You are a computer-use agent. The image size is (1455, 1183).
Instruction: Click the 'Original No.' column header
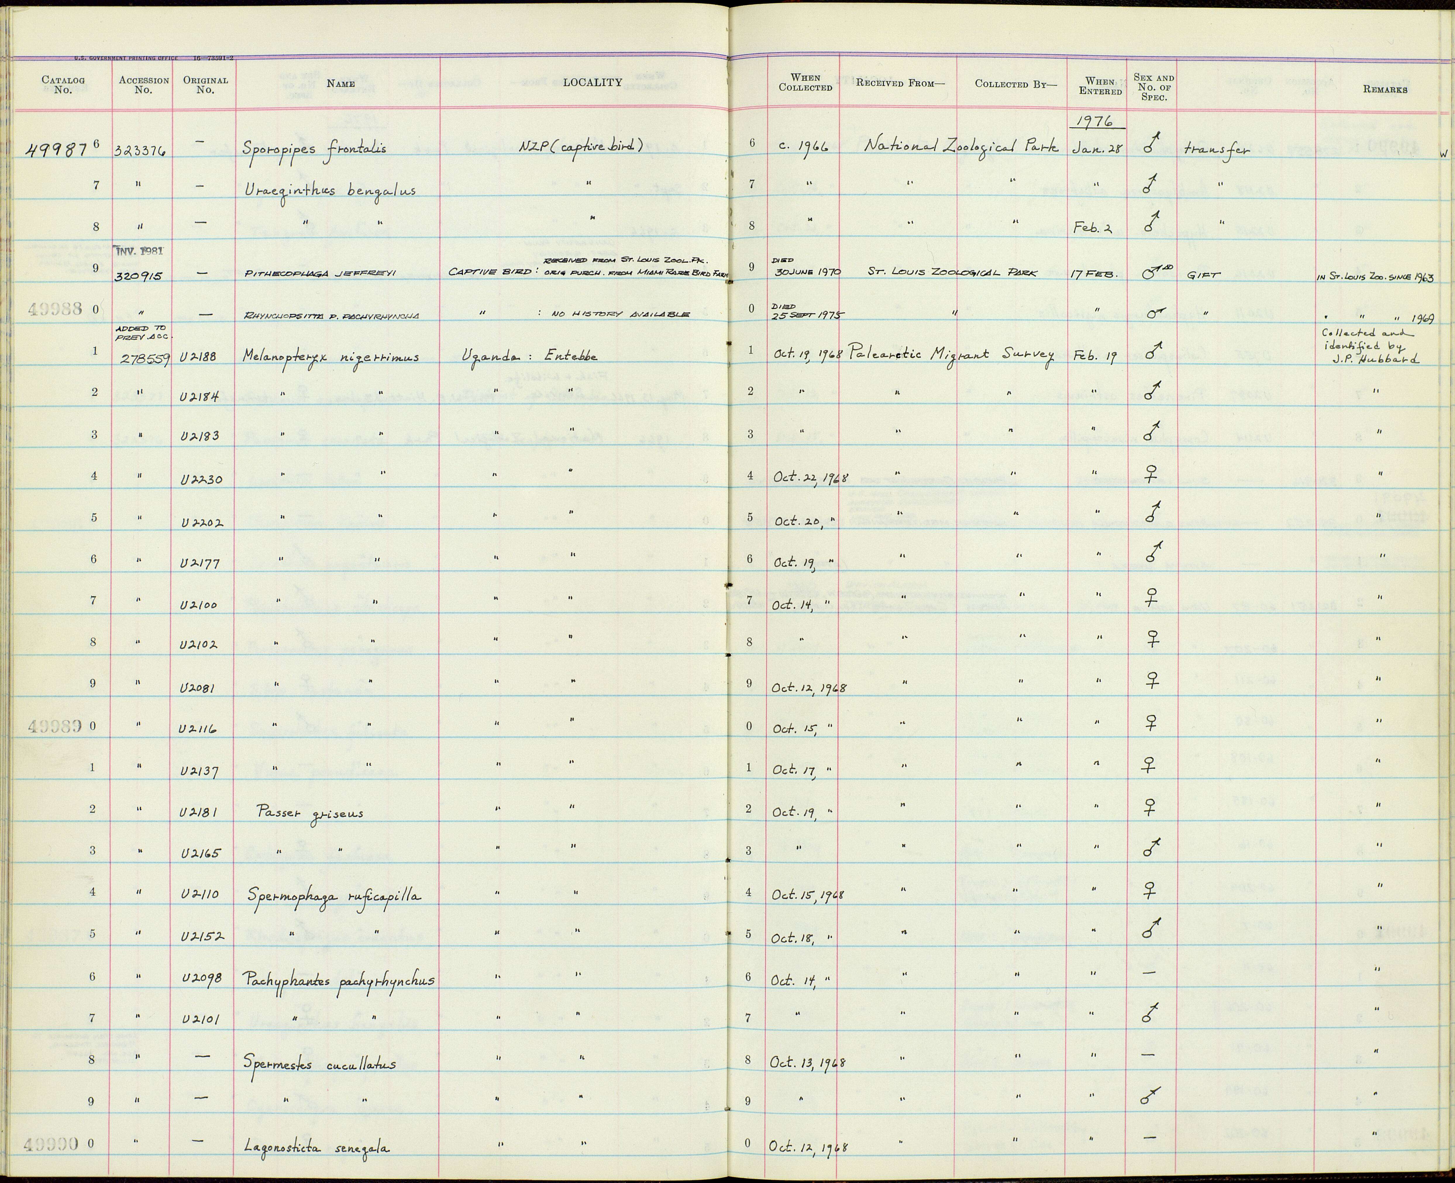click(205, 85)
